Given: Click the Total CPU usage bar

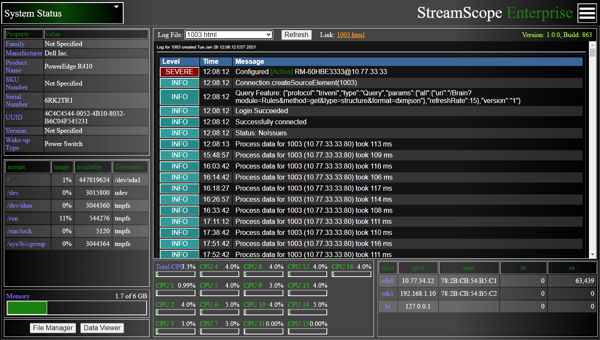Looking at the screenshot, I should [176, 274].
